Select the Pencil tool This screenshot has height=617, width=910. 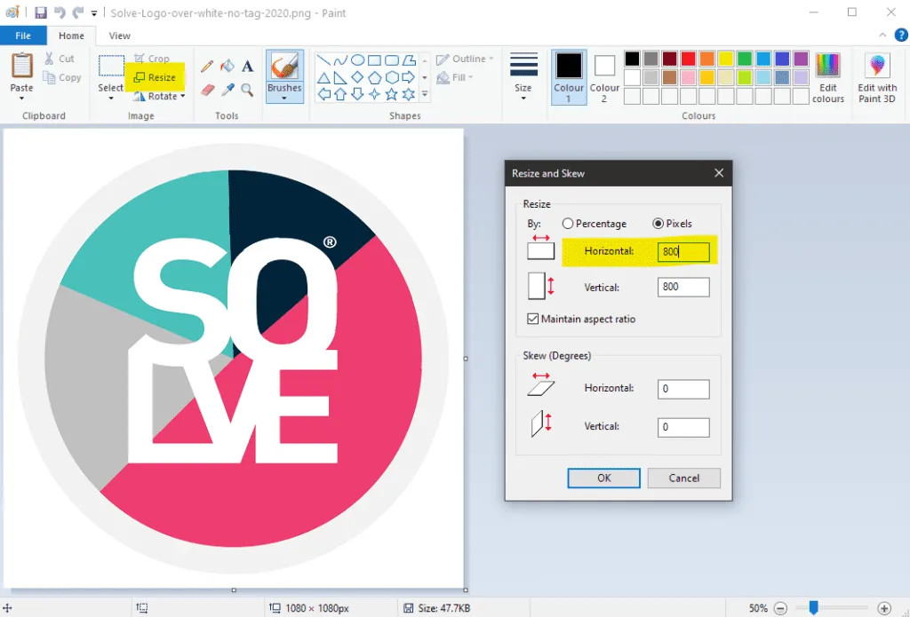click(207, 66)
